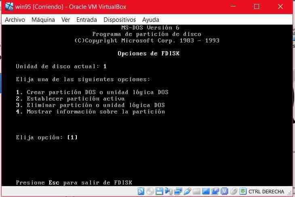Maximize the VirtualBox window
The width and height of the screenshot is (295, 197).
pyautogui.click(x=257, y=6)
